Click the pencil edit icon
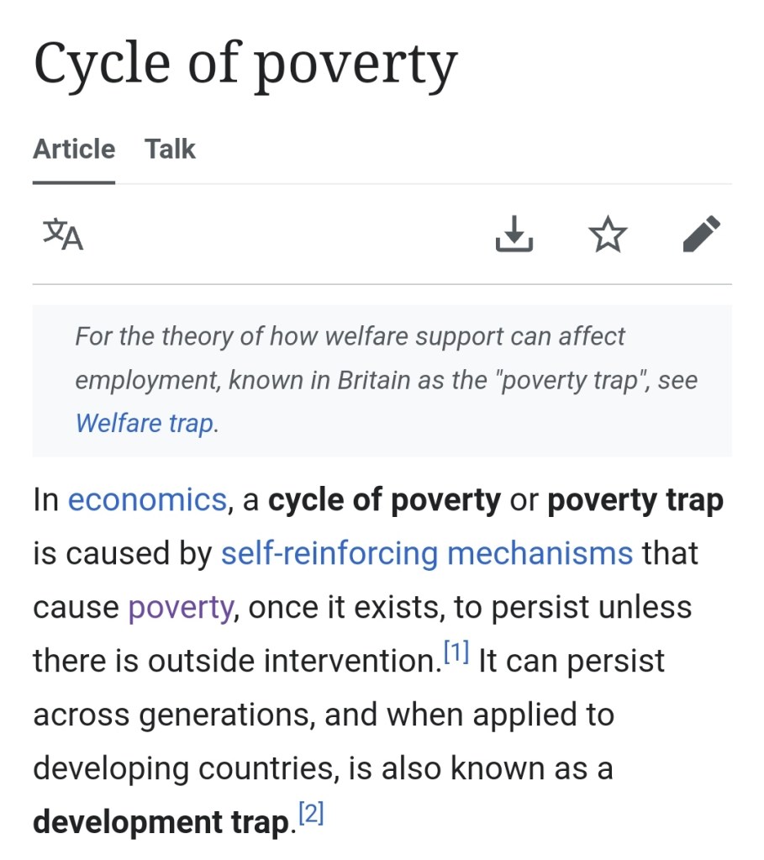 tap(702, 235)
